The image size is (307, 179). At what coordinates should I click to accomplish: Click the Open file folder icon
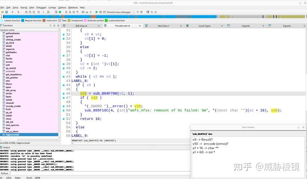[x=3, y=12]
